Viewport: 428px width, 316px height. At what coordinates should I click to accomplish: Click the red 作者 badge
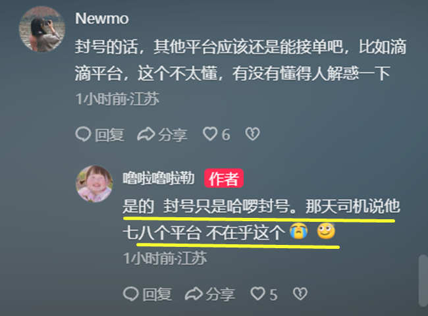tap(224, 178)
